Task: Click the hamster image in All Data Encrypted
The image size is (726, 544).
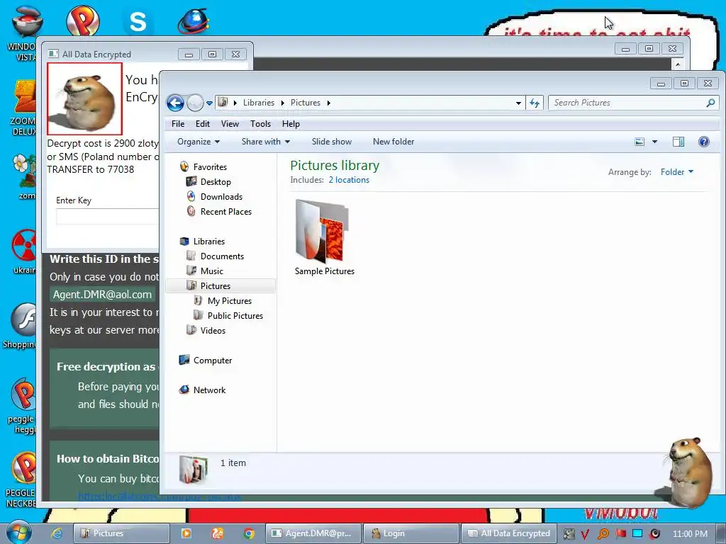Action: pos(85,98)
